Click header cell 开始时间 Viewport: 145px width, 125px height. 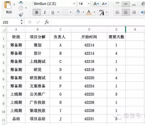tap(89, 37)
